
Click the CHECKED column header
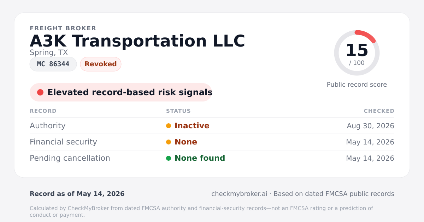pos(379,111)
